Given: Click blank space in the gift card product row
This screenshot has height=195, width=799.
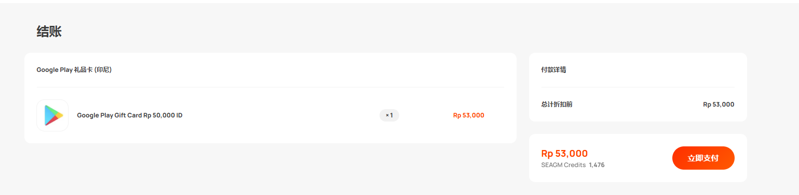Looking at the screenshot, I should (280, 115).
